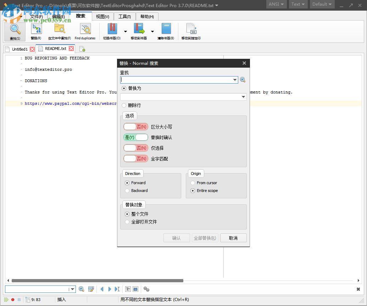Click the Find duplicates tool

[85, 31]
